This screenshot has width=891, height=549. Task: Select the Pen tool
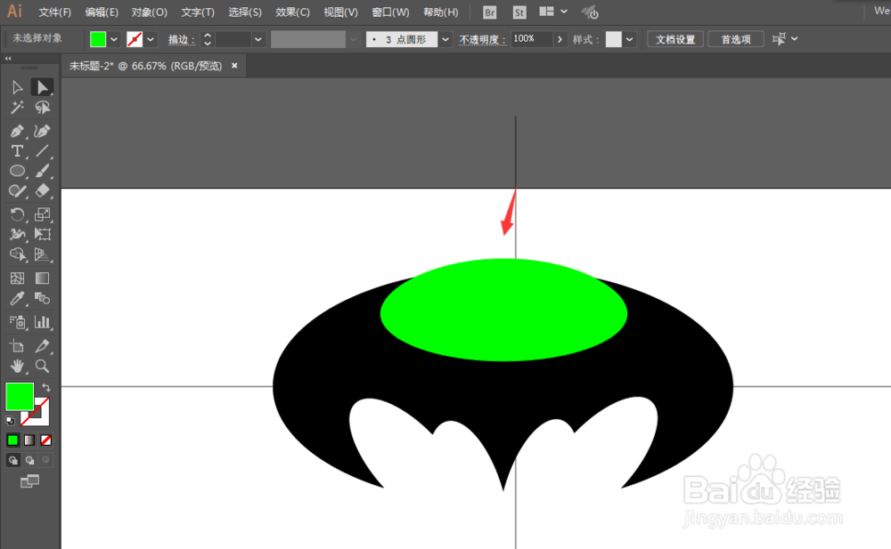tap(16, 131)
